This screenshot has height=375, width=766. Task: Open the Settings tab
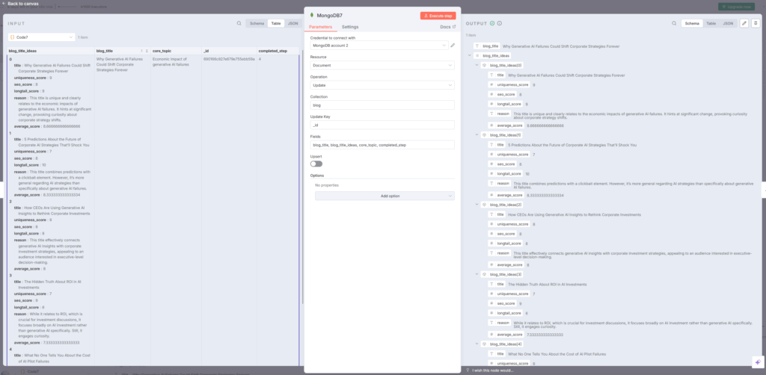[350, 26]
